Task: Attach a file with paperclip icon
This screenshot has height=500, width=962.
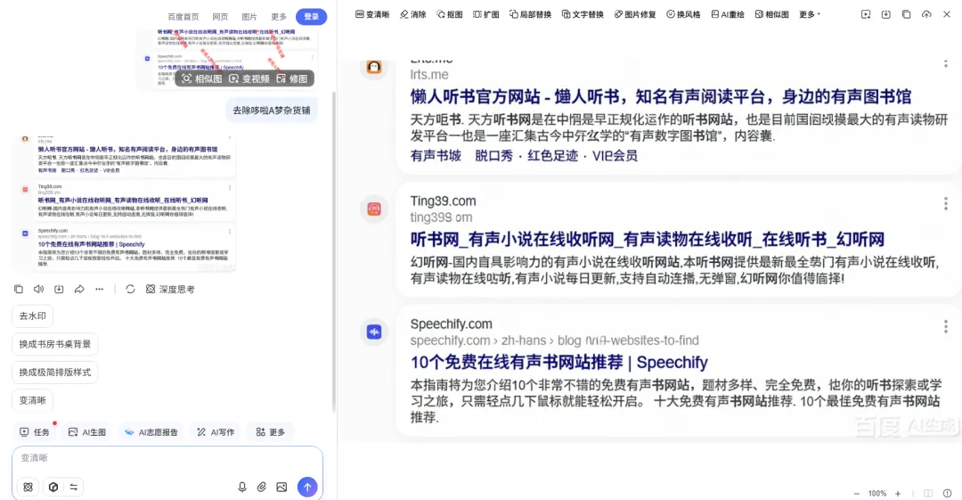Action: tap(262, 488)
